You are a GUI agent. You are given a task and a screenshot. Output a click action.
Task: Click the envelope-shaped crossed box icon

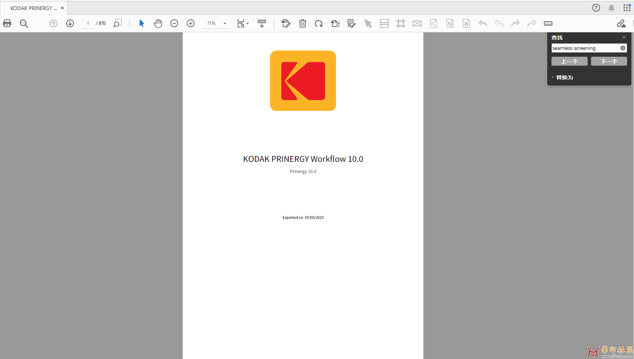(417, 23)
